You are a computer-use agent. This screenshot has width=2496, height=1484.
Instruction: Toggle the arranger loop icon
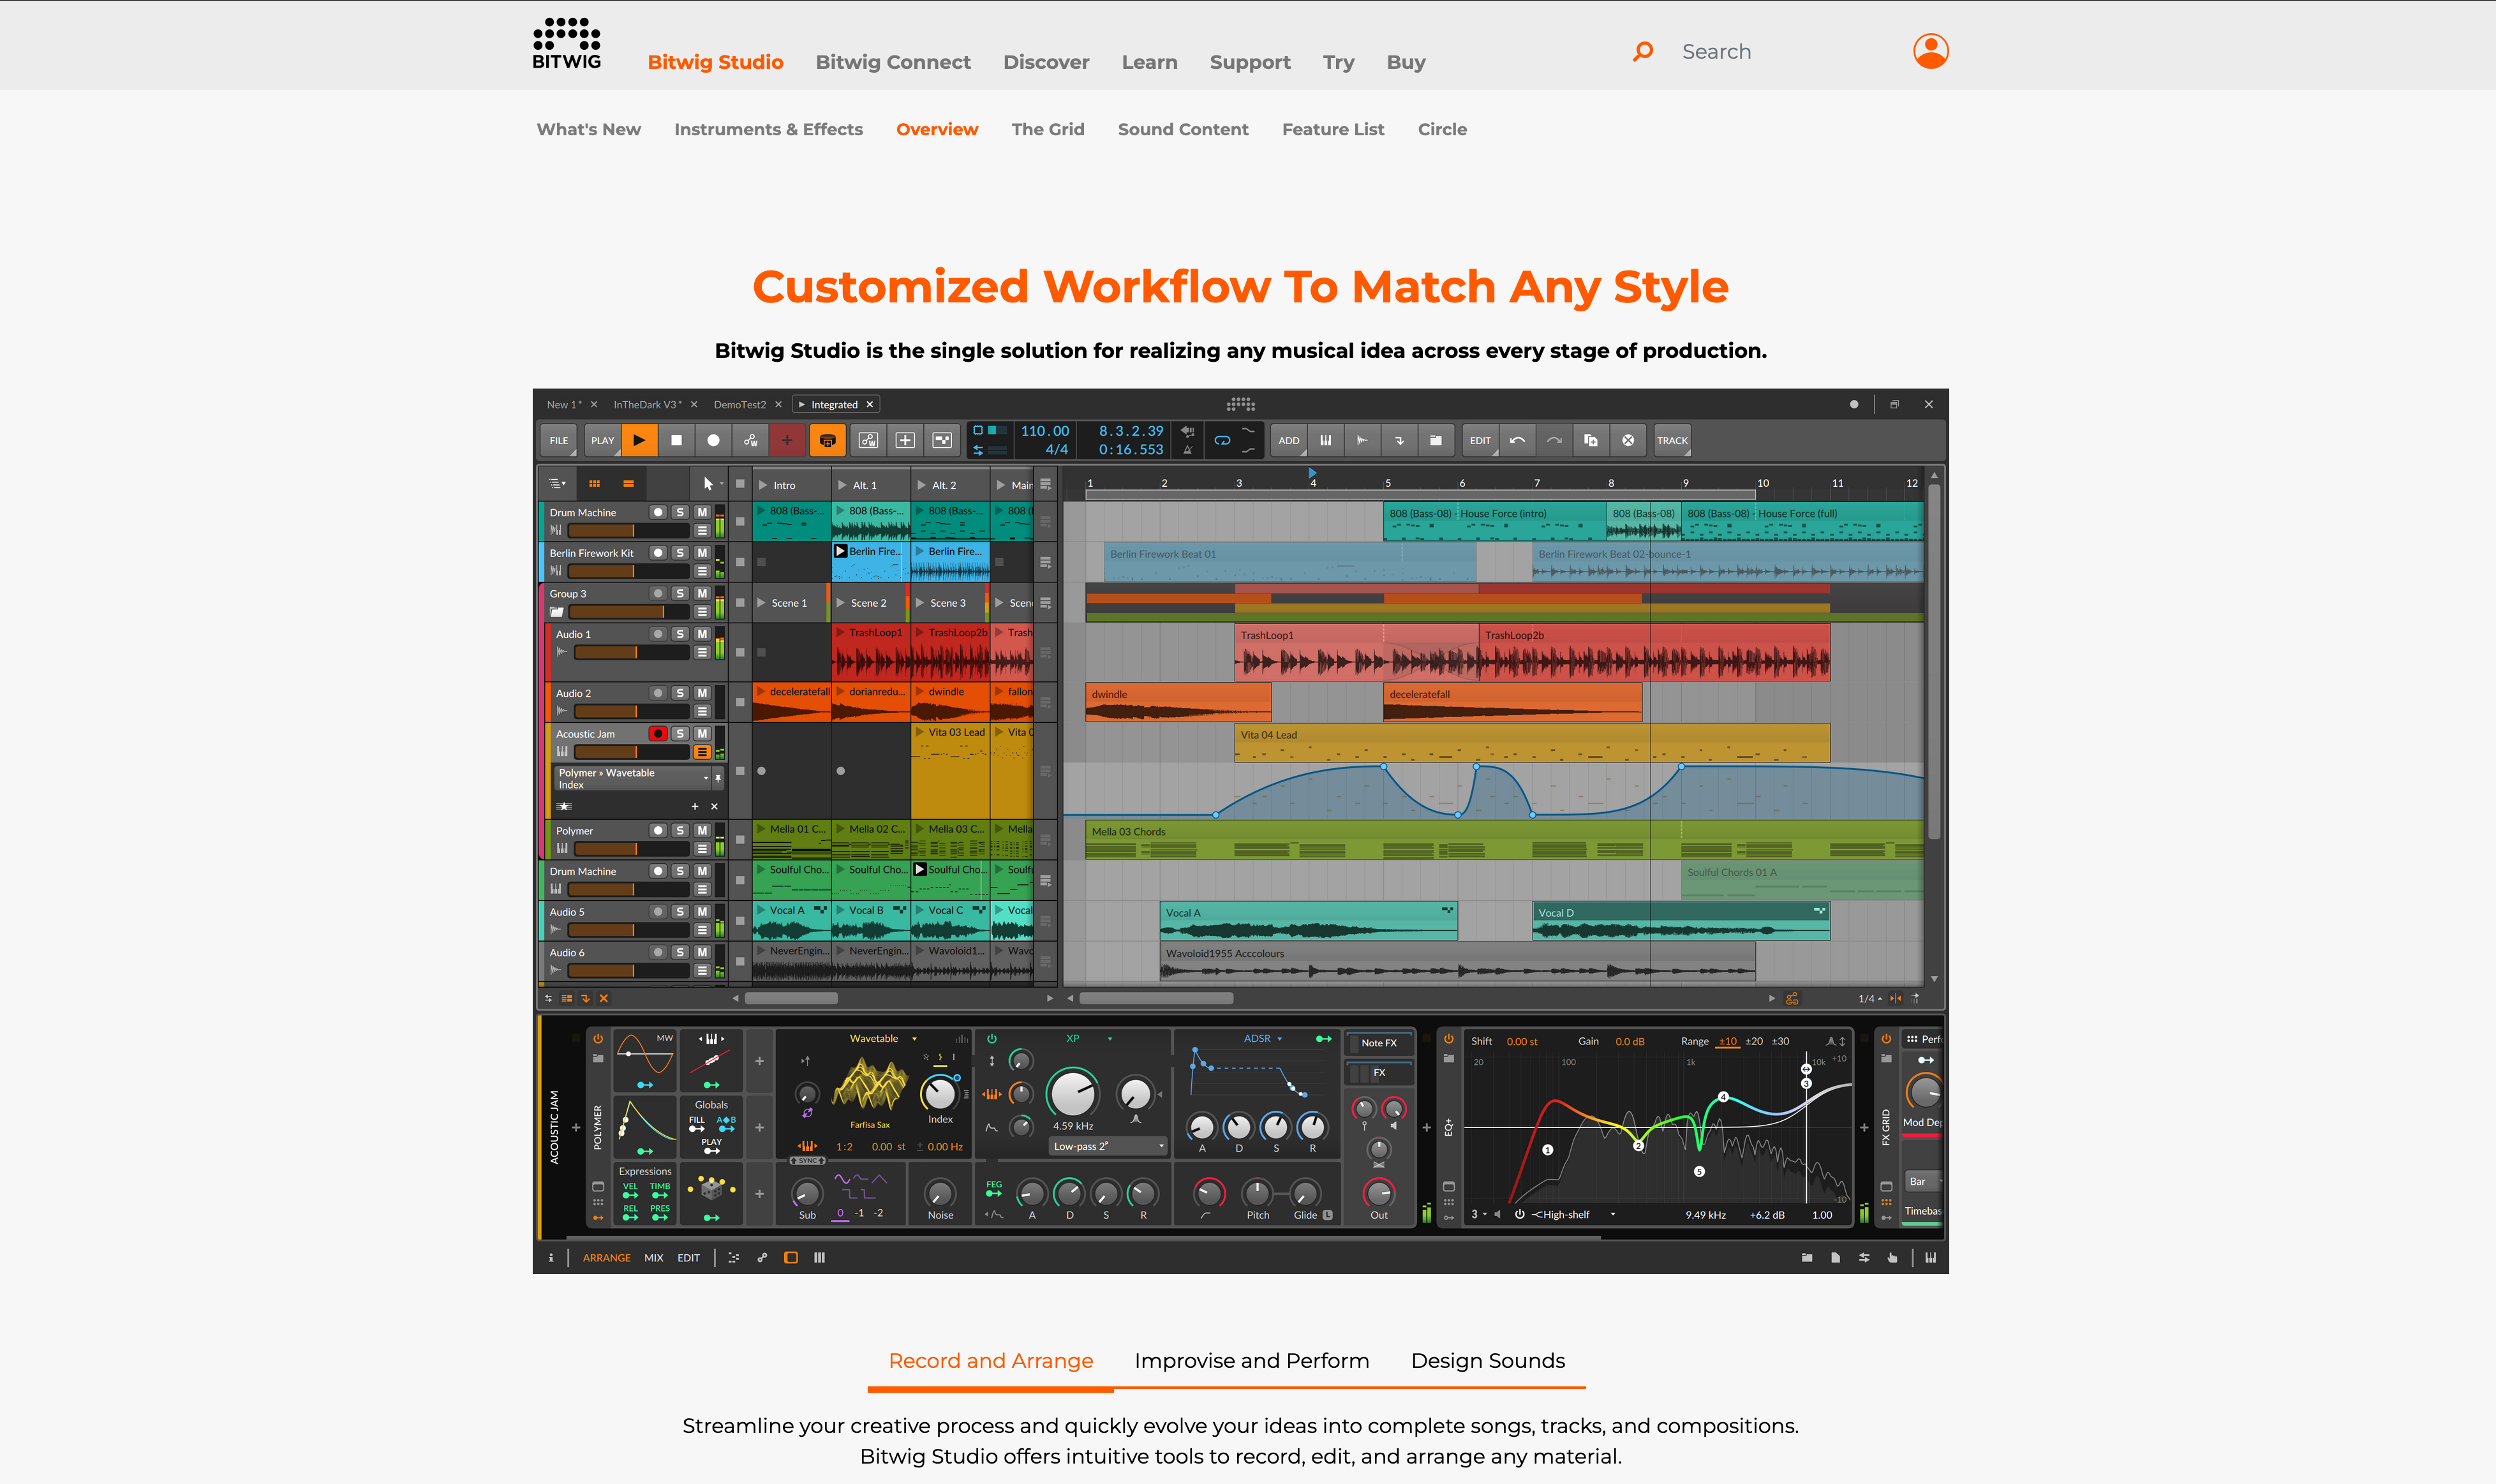click(1222, 440)
